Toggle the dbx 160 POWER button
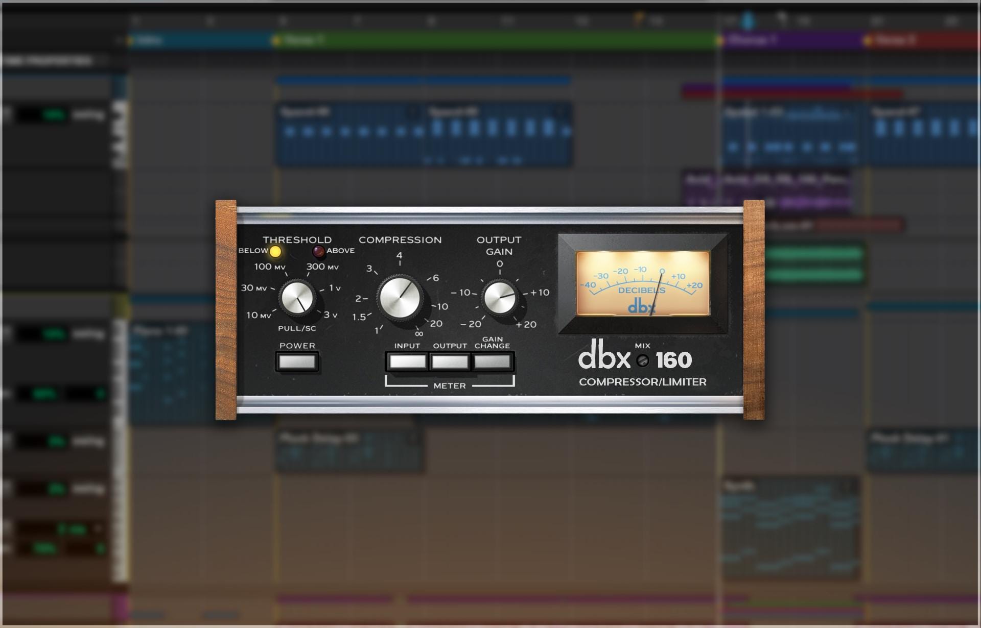Viewport: 981px width, 628px height. click(x=297, y=361)
